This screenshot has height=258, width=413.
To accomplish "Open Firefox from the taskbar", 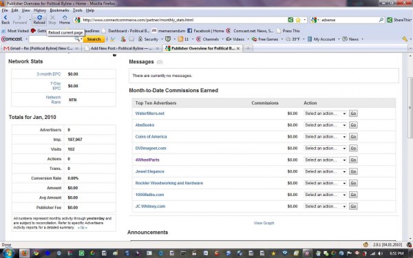I will click(24, 253).
